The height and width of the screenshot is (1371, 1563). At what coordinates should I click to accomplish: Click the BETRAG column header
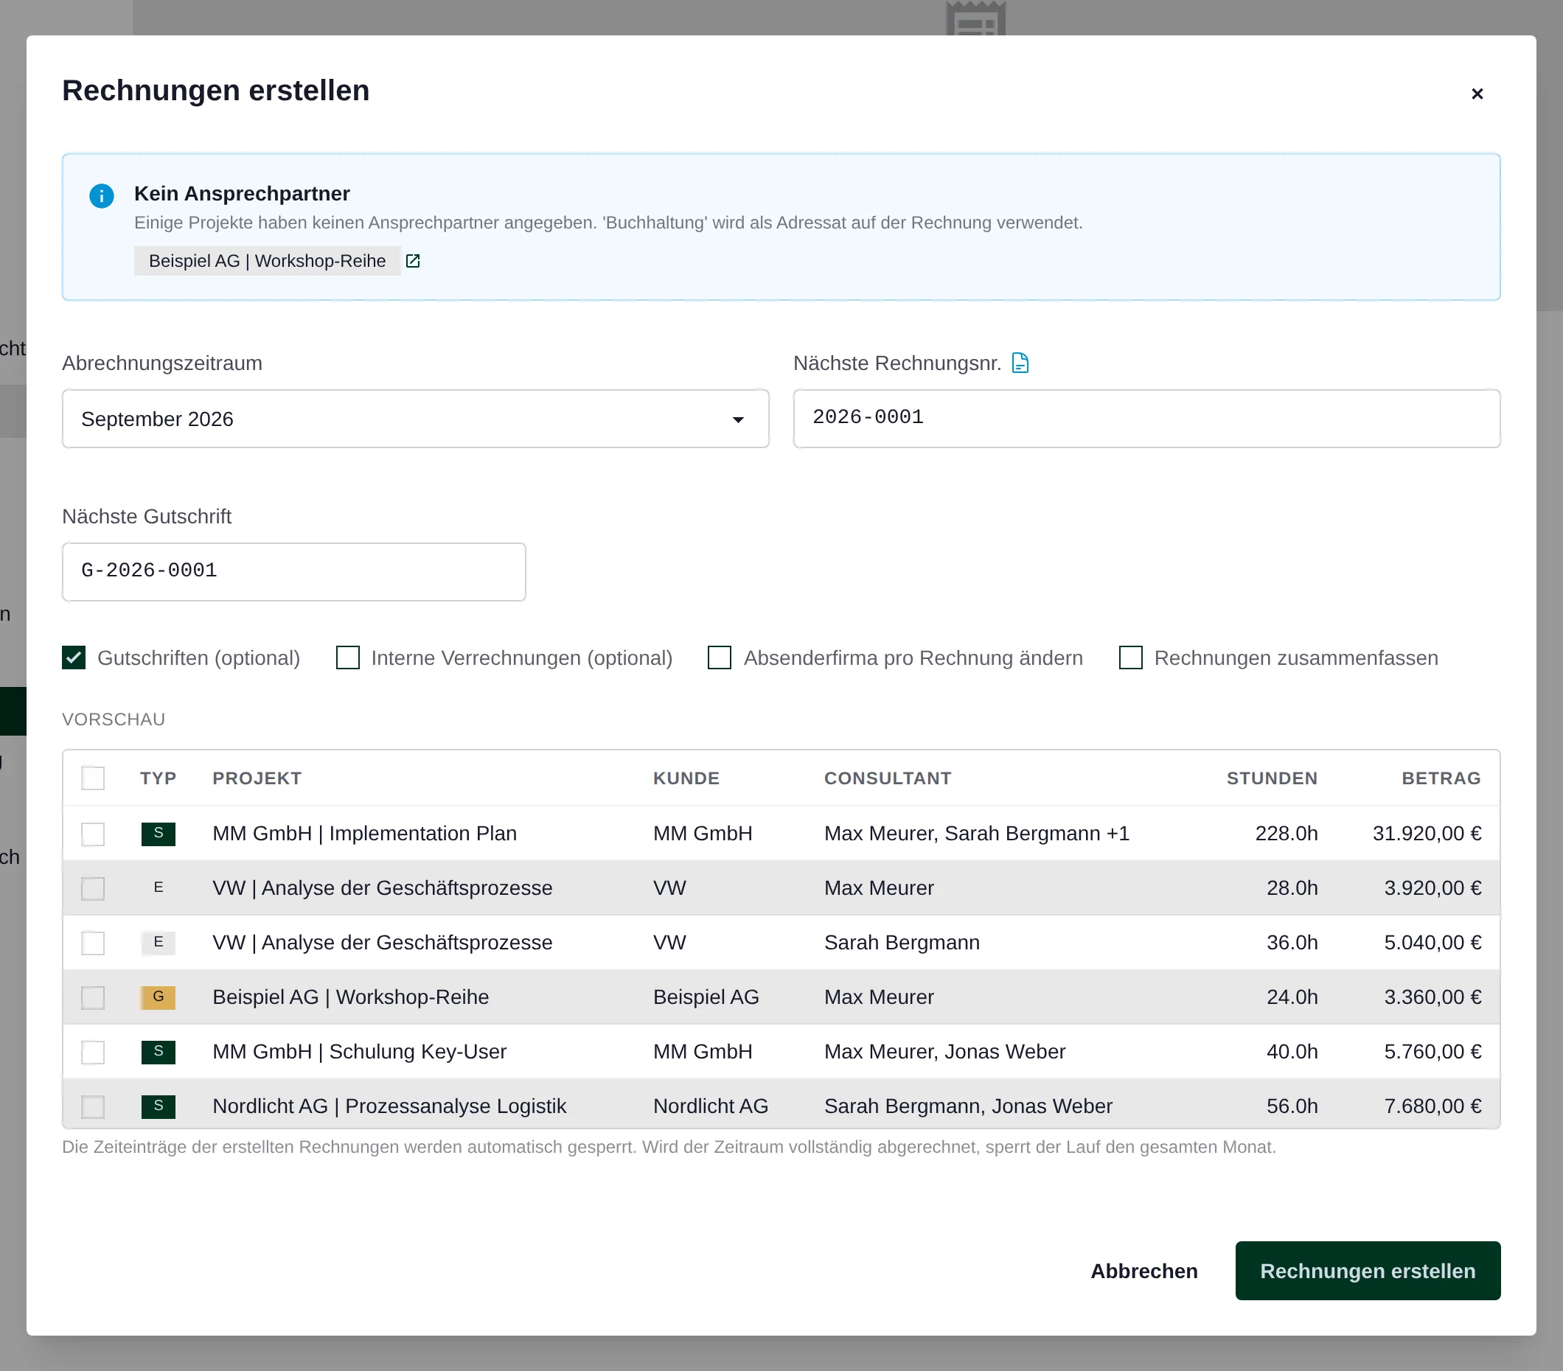(x=1441, y=778)
